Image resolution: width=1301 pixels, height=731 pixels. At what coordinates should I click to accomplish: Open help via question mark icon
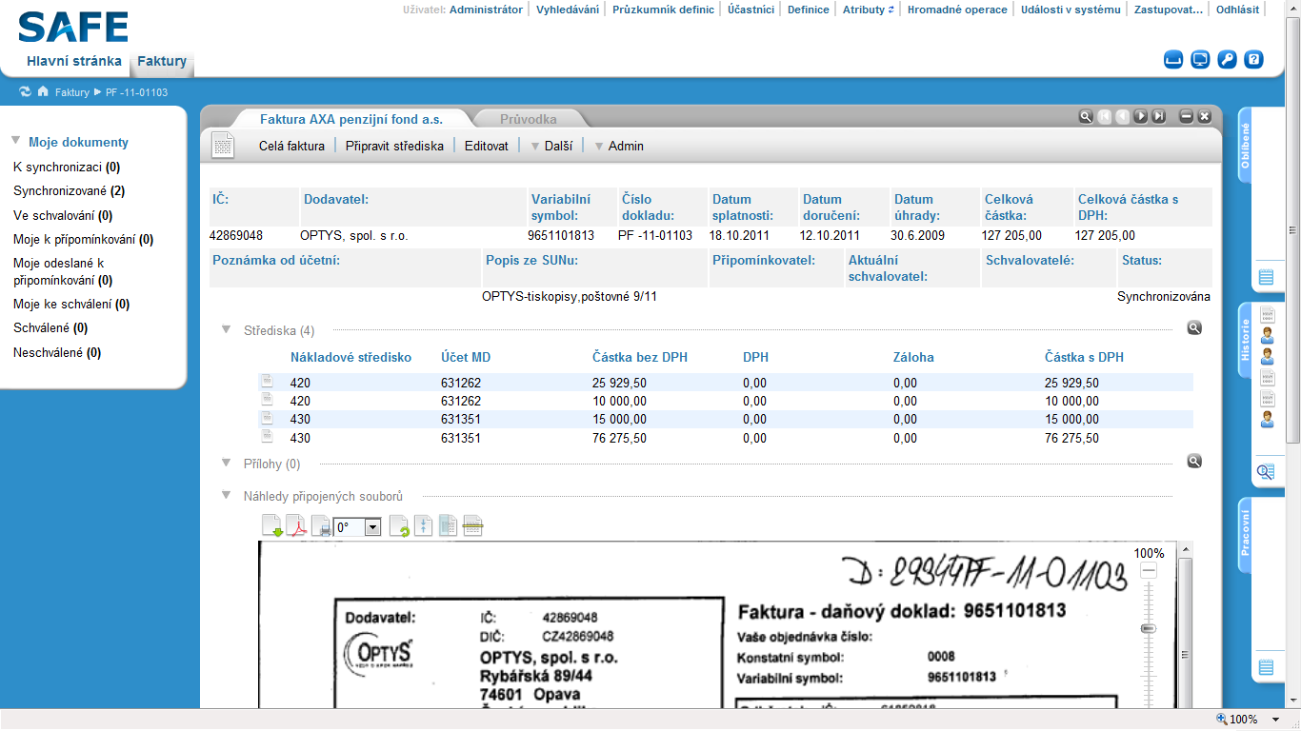tap(1254, 59)
